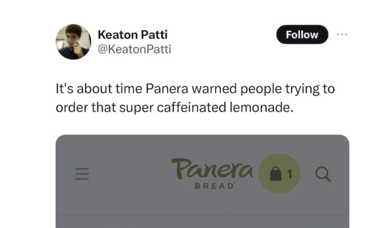Screen dimensions: 389x228
Task: Click the cart item count number 1
Action: 289,174
